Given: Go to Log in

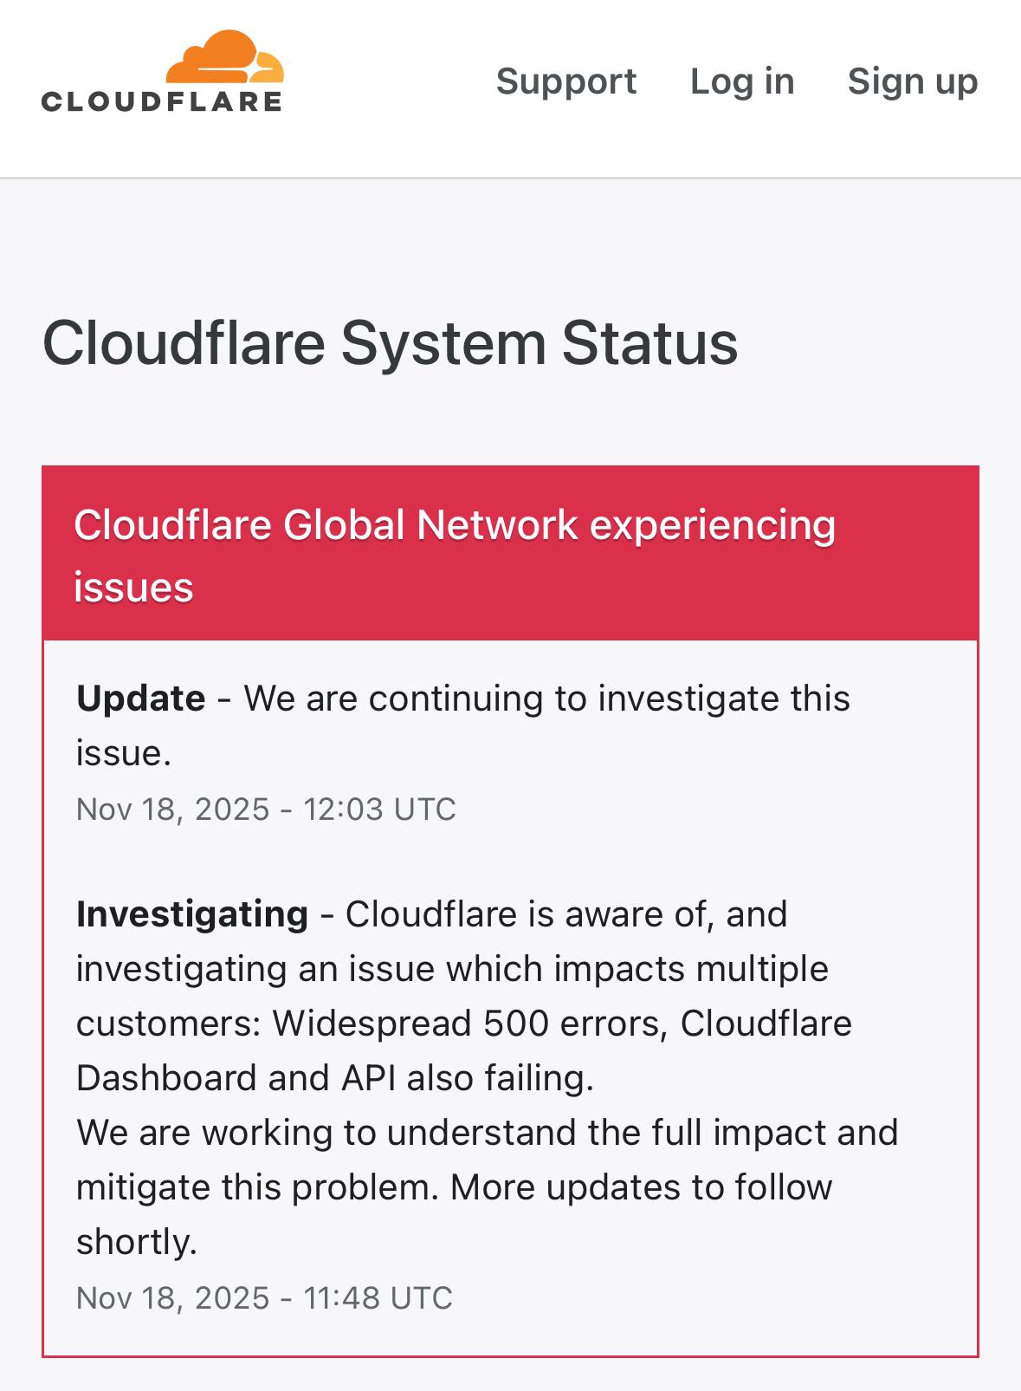Looking at the screenshot, I should pos(742,81).
